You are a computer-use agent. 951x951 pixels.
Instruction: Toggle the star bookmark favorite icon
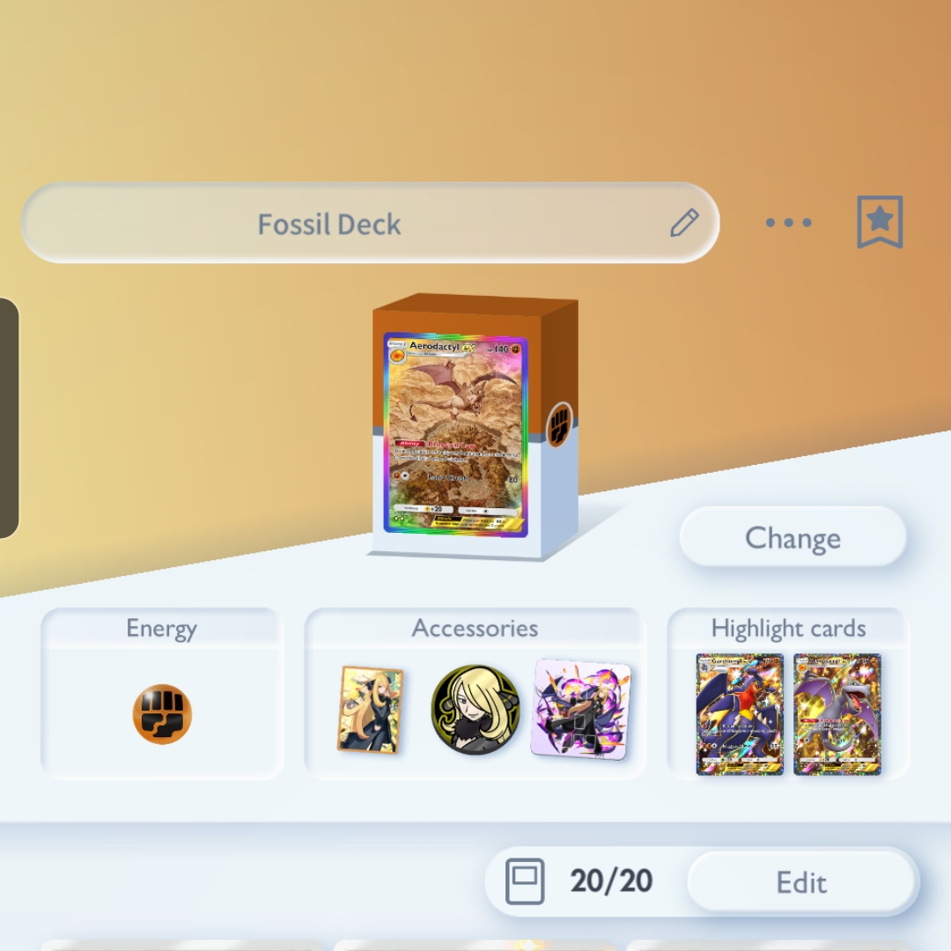880,222
